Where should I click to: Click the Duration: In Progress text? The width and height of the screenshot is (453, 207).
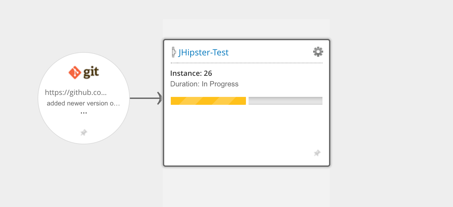point(204,84)
